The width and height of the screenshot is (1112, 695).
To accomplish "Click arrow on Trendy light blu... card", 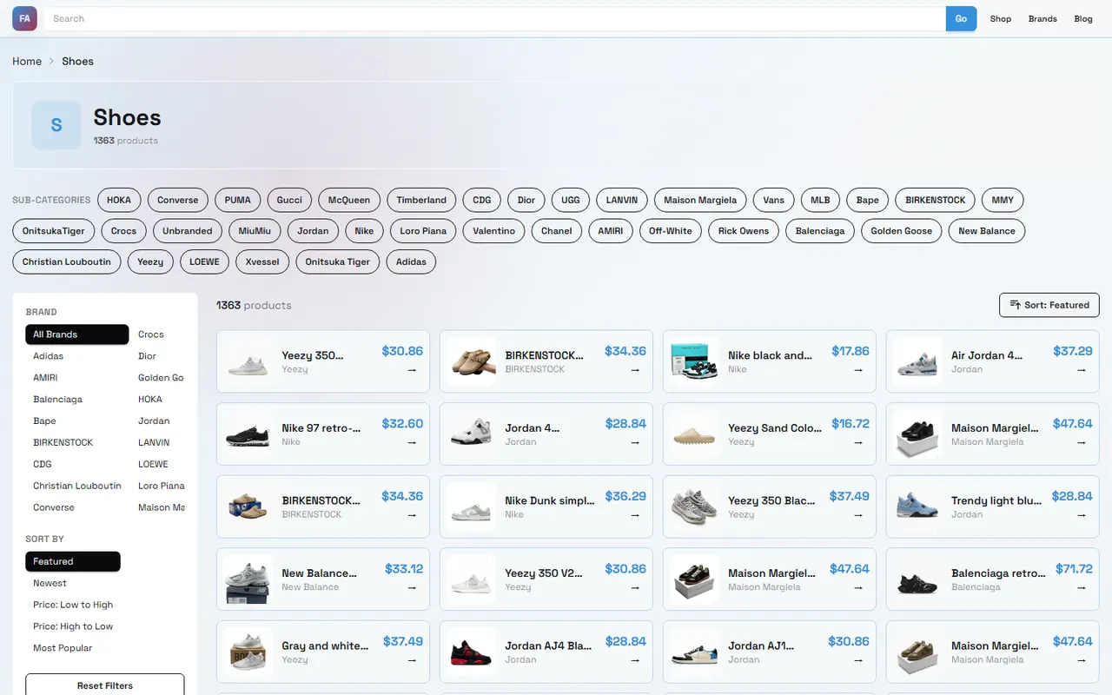I will click(1082, 515).
